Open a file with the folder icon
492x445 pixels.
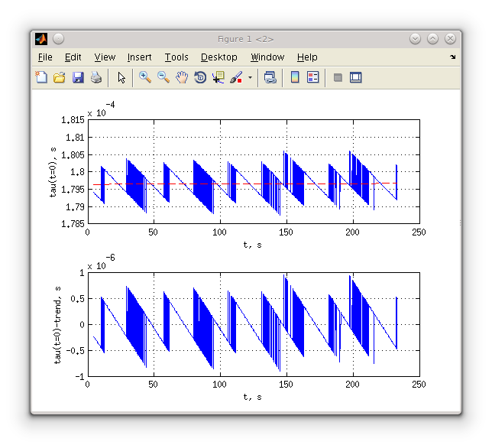[60, 77]
